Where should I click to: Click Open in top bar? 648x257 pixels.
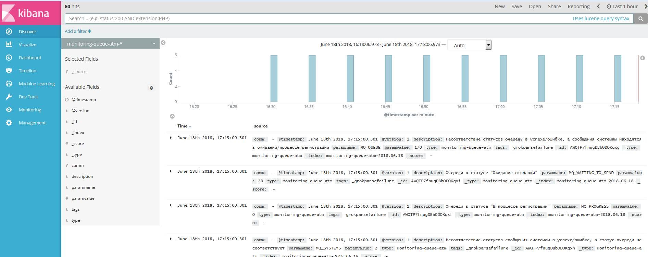pyautogui.click(x=535, y=7)
